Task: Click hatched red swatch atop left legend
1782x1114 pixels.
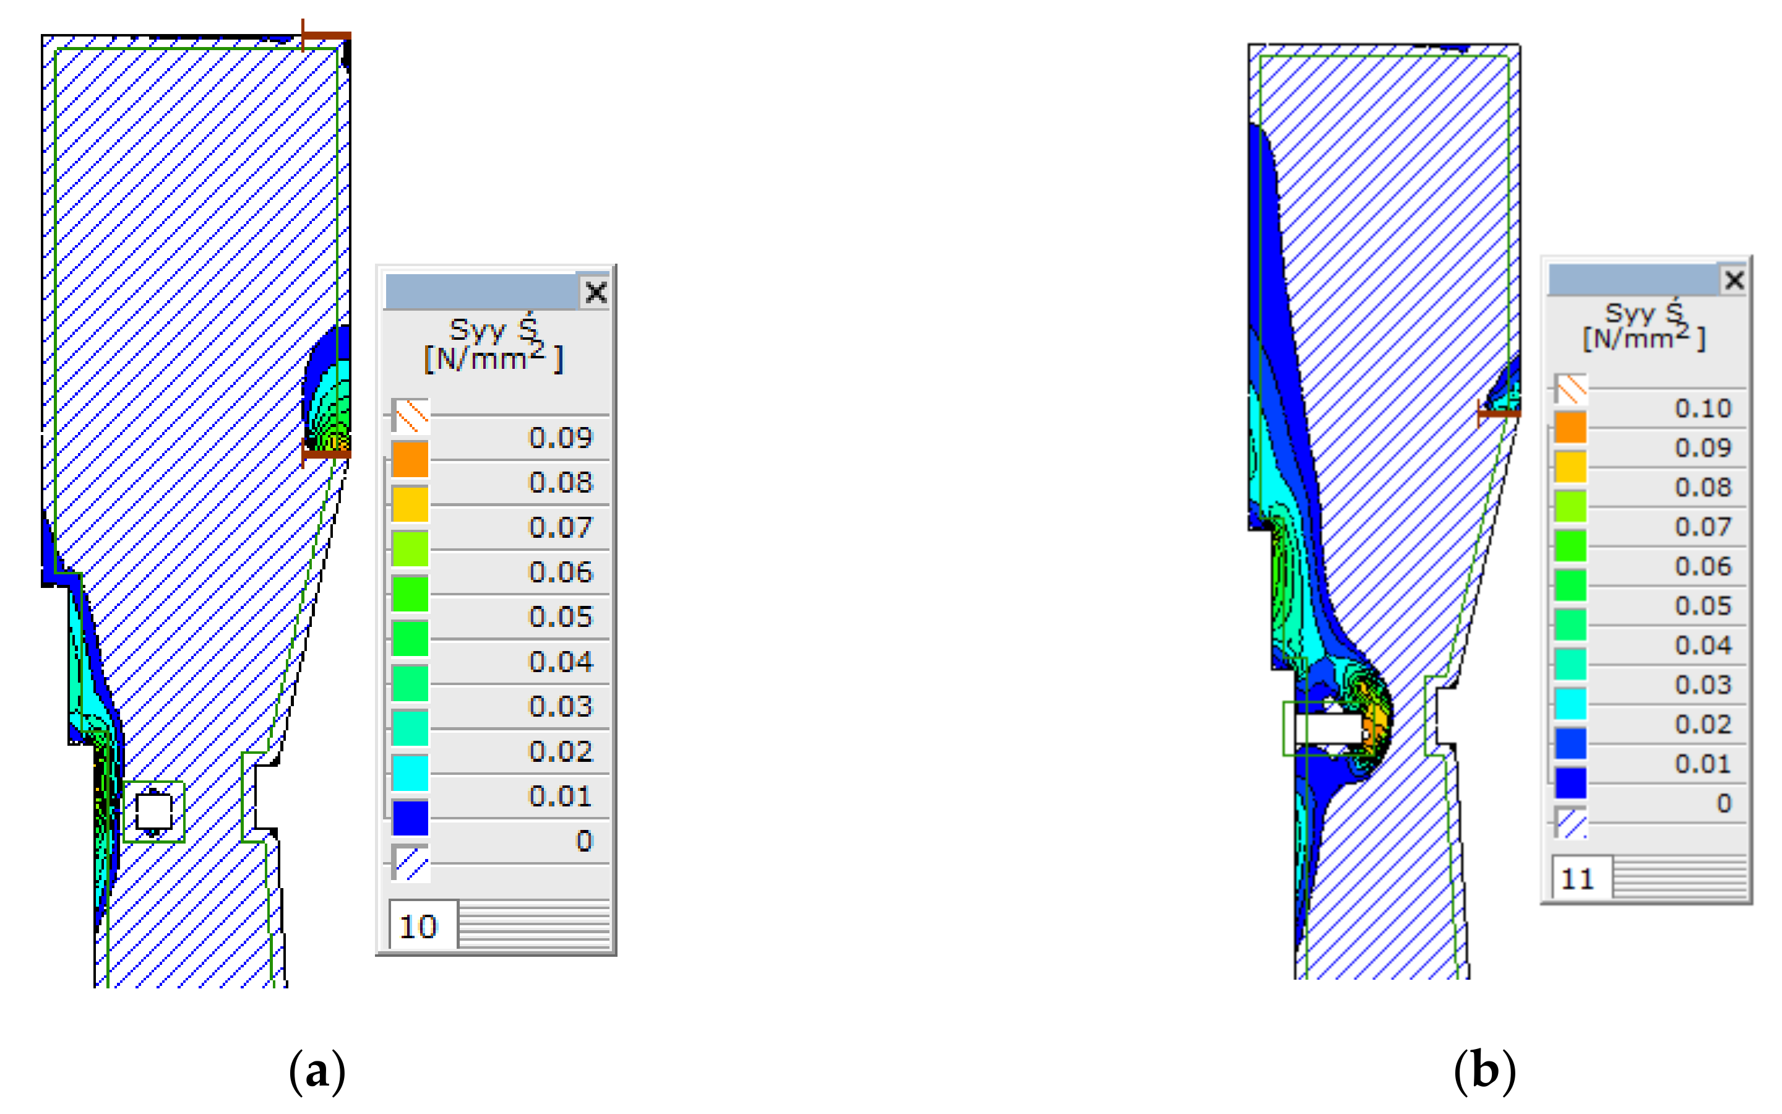Action: [411, 417]
